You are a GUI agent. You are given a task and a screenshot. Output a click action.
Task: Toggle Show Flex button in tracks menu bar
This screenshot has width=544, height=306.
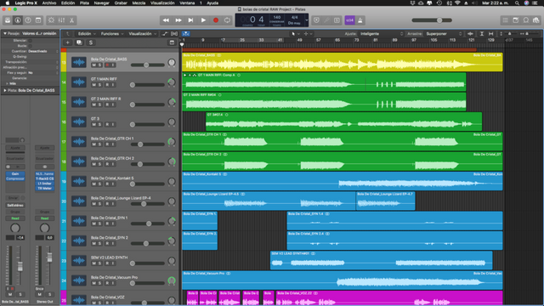[174, 34]
